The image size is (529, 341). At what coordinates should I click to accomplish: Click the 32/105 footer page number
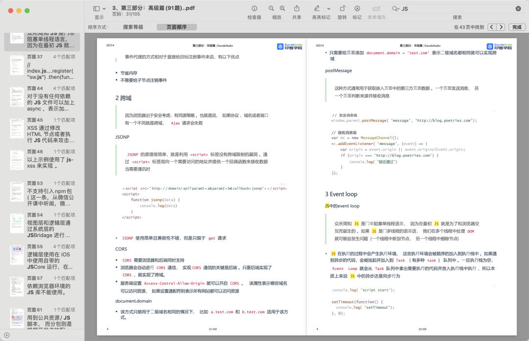[422, 329]
